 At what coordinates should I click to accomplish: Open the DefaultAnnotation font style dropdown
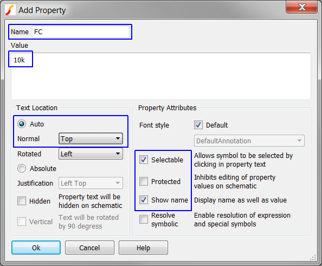tap(249, 141)
